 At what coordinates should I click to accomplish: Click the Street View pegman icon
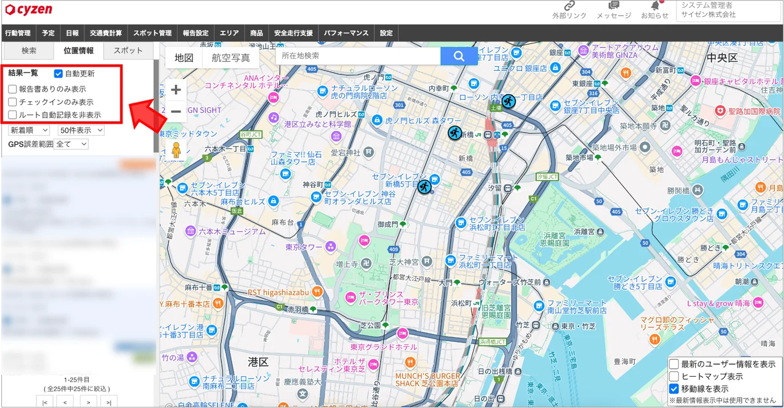(x=176, y=150)
